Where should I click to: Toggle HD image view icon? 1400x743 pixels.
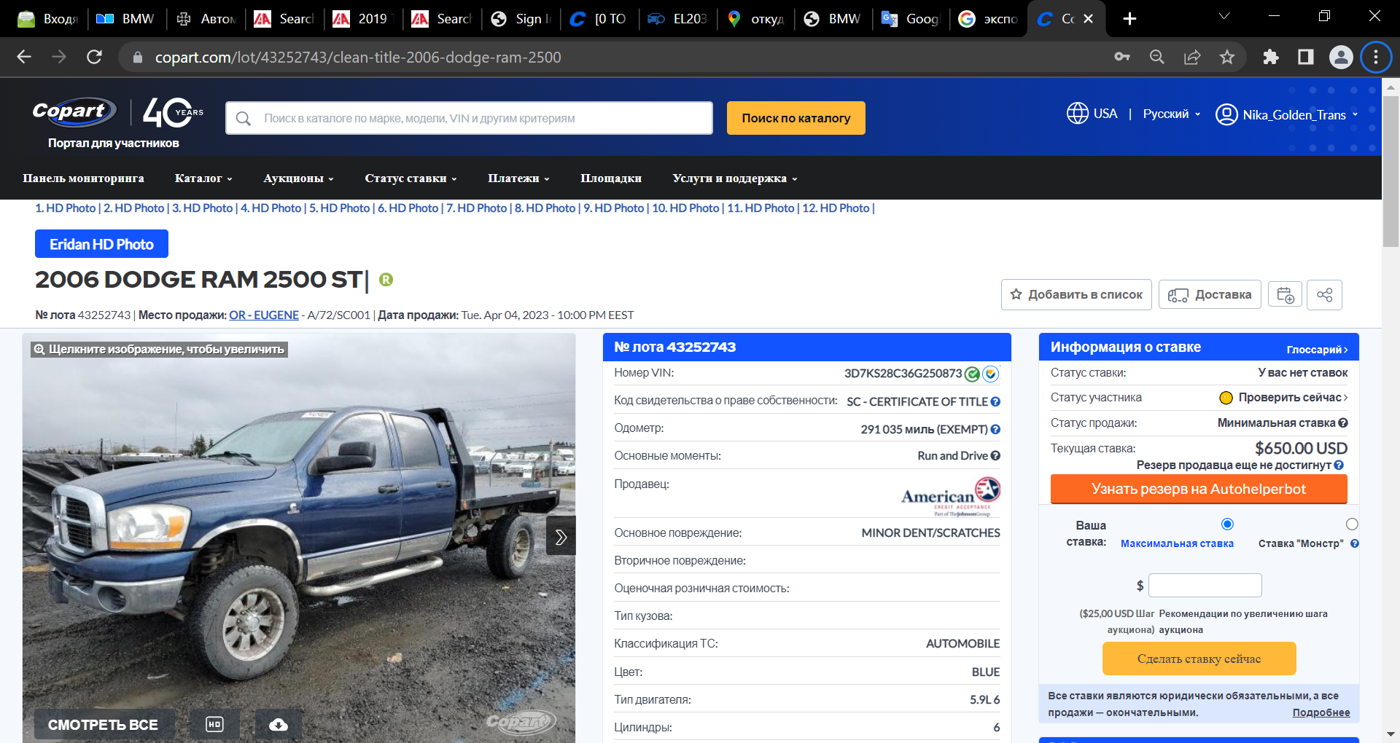click(x=214, y=725)
